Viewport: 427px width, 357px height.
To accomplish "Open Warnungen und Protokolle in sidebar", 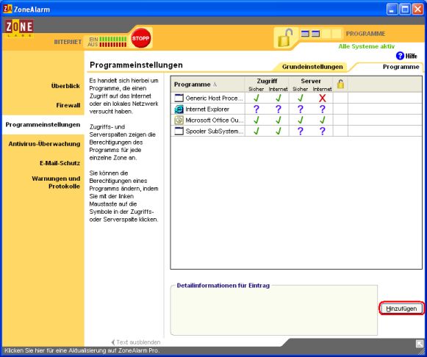I will coord(56,182).
